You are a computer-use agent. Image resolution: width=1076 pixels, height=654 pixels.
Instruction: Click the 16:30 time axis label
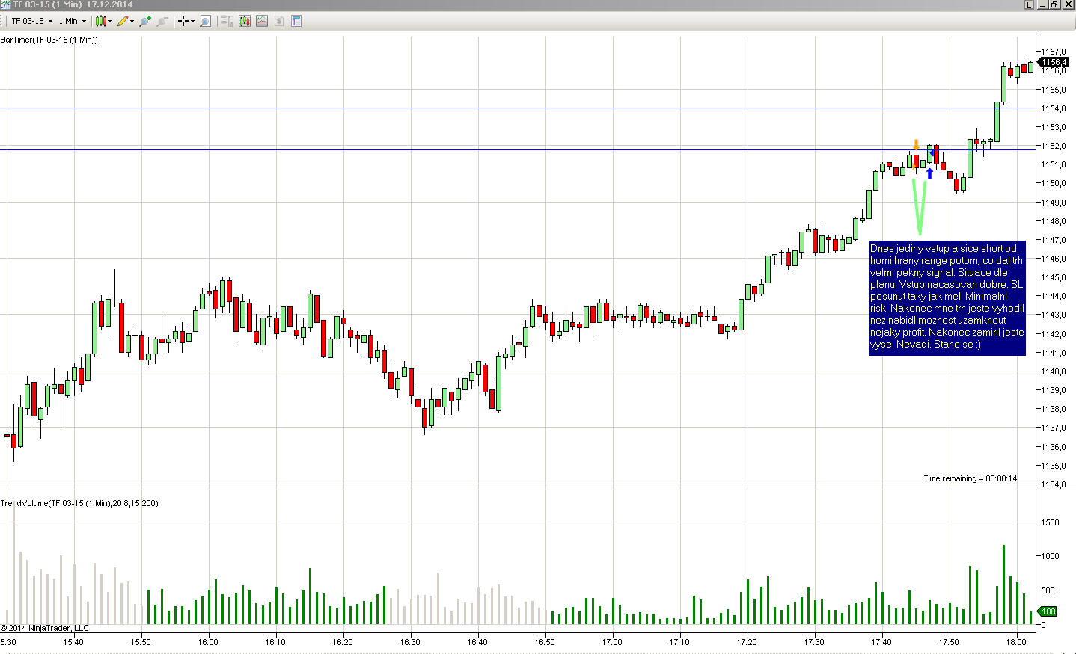410,642
